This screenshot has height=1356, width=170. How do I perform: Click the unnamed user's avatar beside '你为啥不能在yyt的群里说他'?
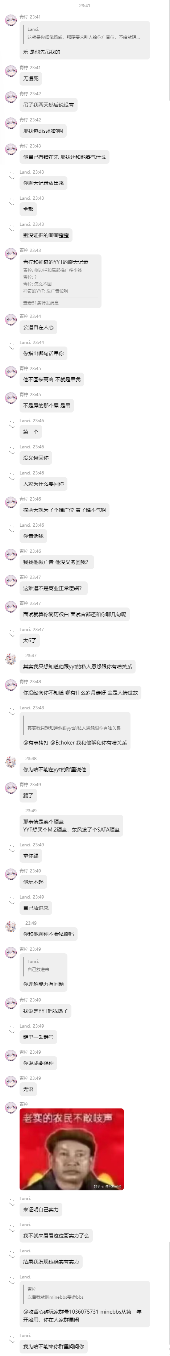pos(11,762)
